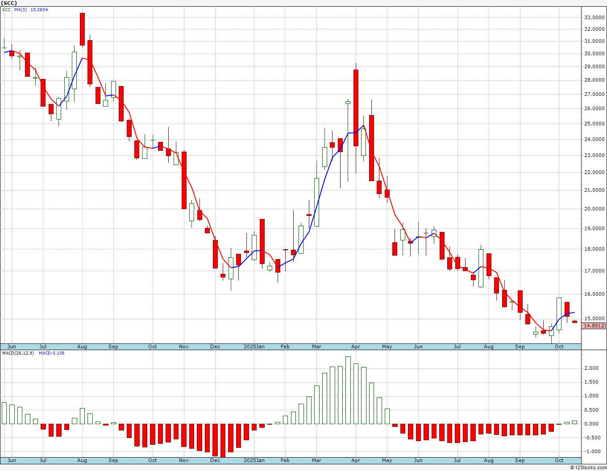Click the 24.0000 price axis label
The width and height of the screenshot is (607, 471).
pyautogui.click(x=594, y=139)
